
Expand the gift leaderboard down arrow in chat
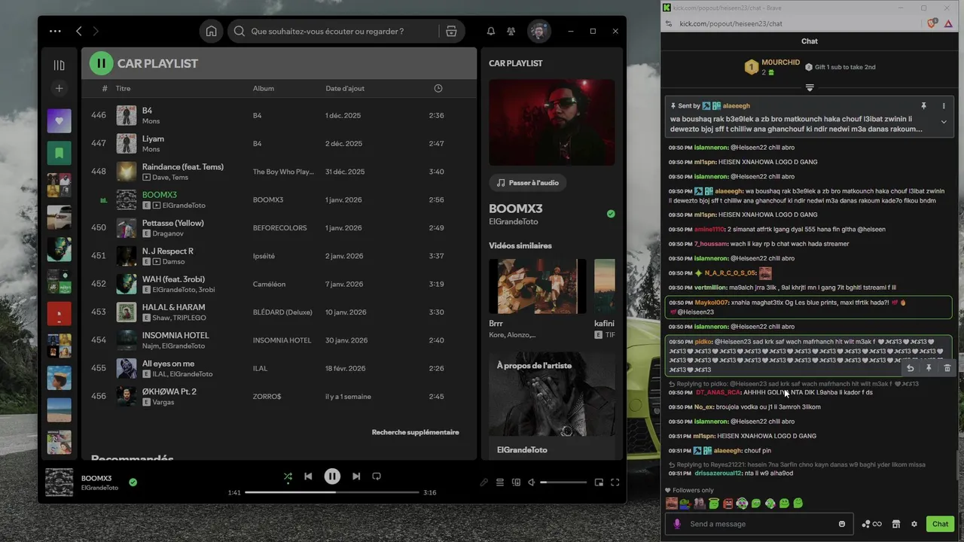pyautogui.click(x=810, y=88)
